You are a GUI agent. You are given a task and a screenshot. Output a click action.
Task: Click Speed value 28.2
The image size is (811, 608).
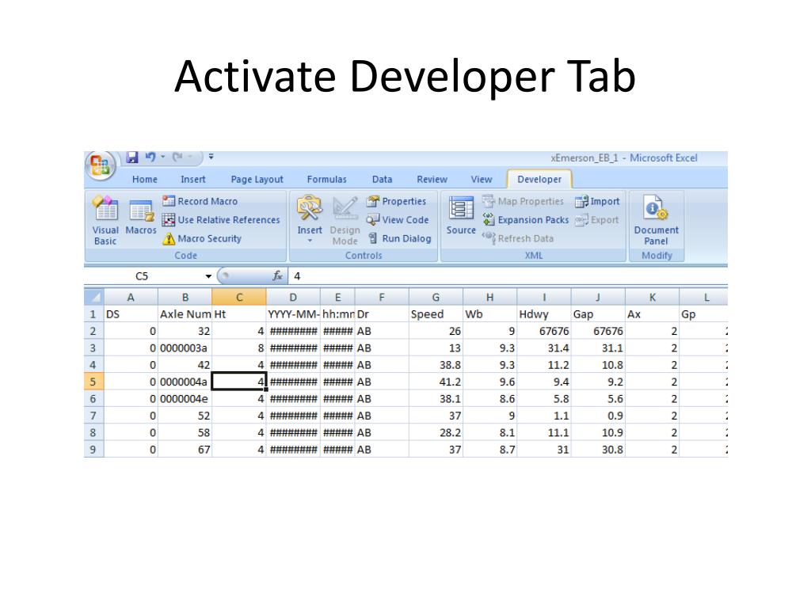pyautogui.click(x=436, y=433)
